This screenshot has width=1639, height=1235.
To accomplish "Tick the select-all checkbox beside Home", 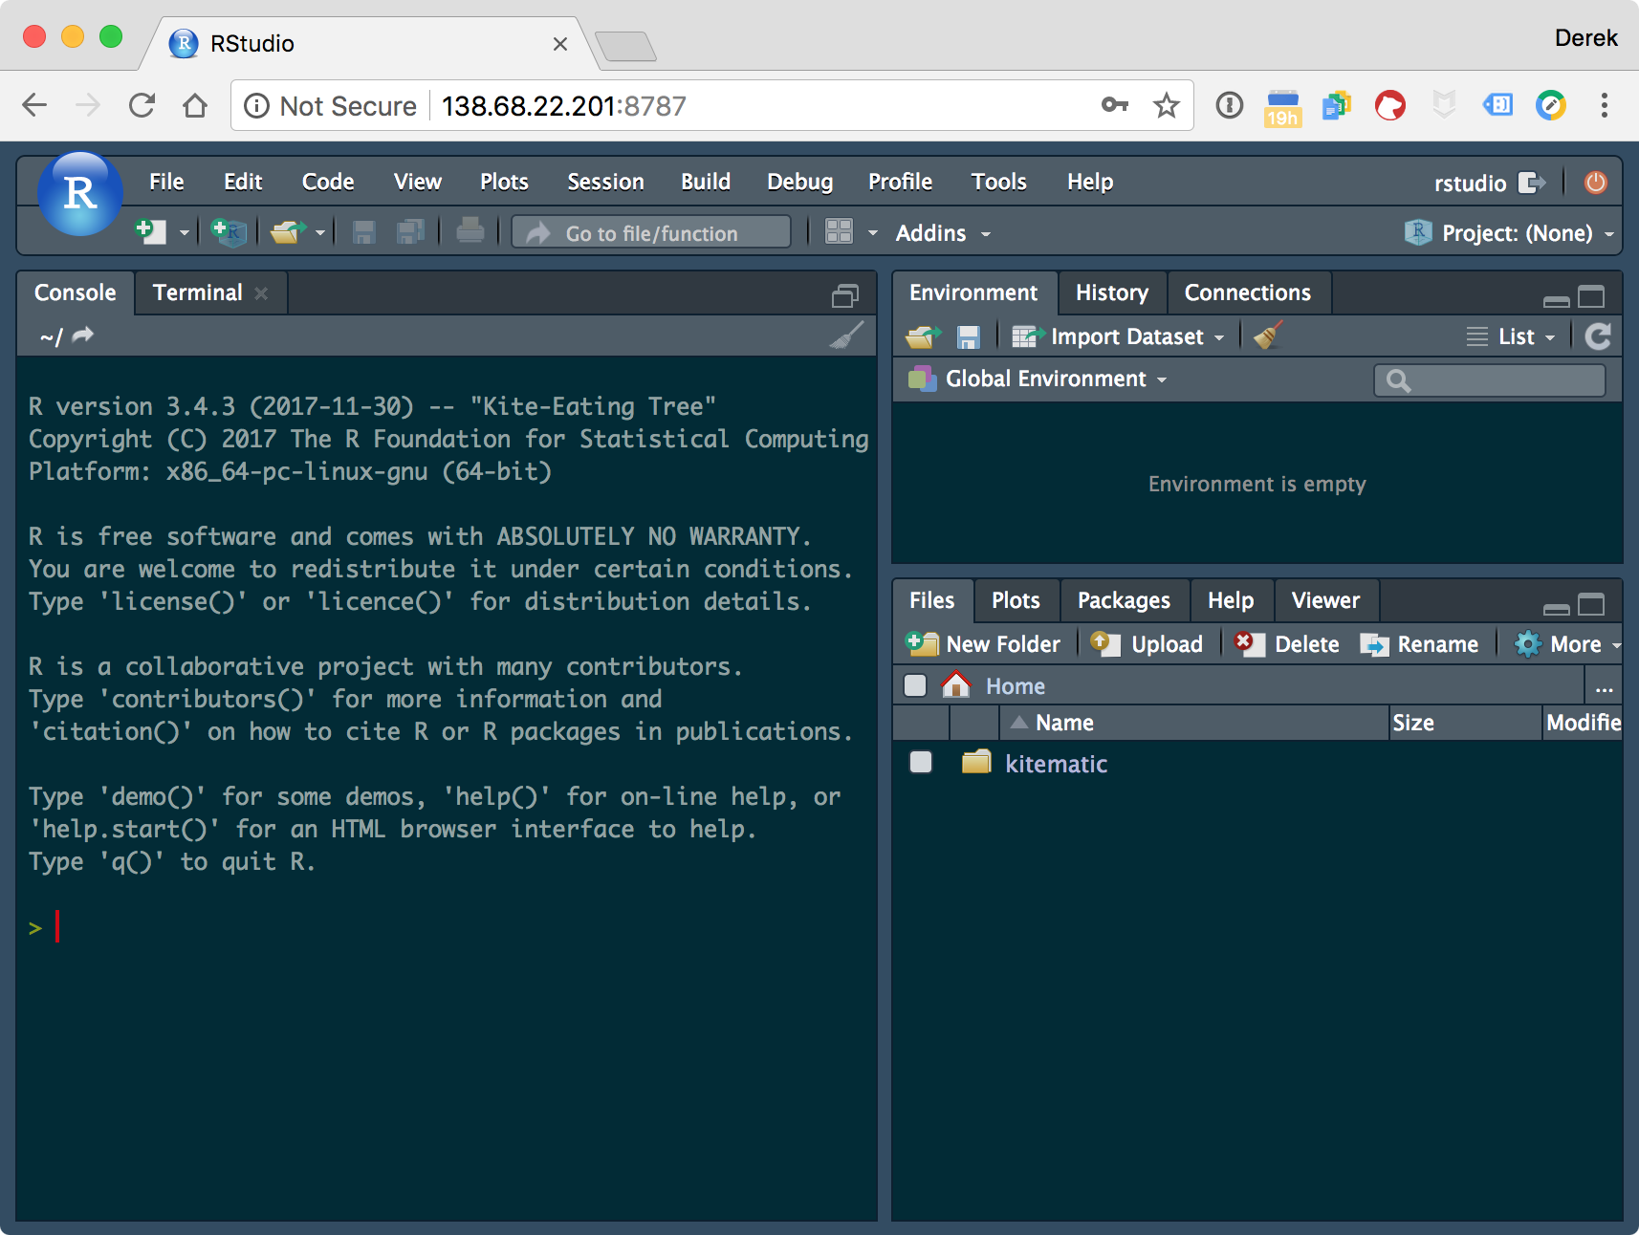I will [915, 685].
